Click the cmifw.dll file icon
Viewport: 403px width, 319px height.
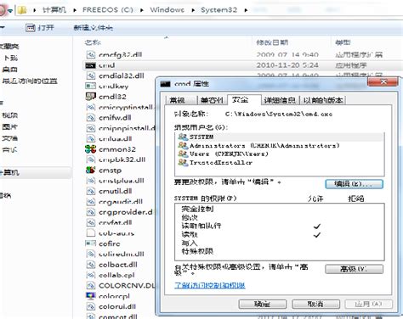click(90, 117)
